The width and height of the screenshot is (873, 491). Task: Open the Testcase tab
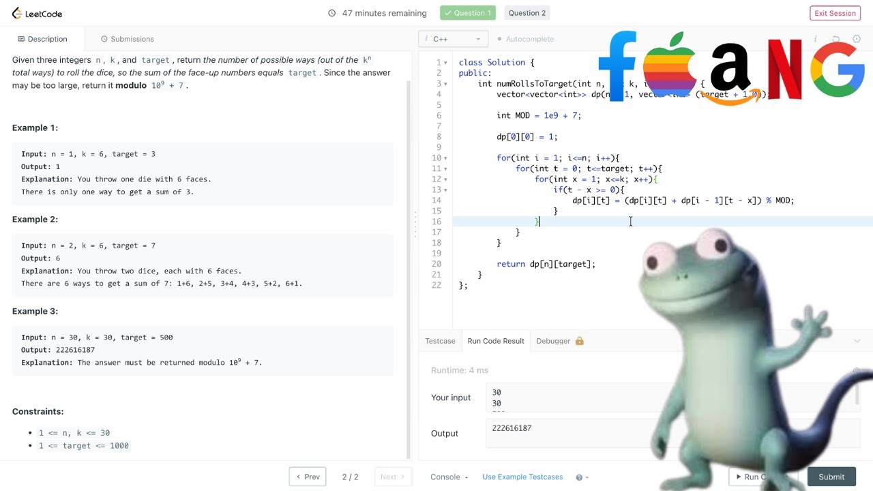tap(440, 341)
